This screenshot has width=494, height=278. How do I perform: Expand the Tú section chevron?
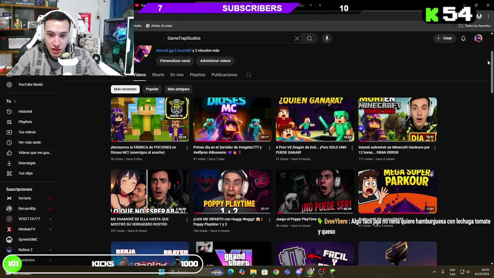point(15,102)
